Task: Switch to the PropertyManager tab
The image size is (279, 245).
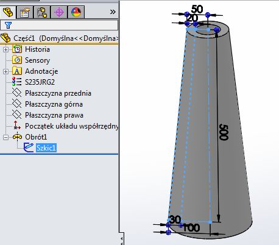Action: tap(25, 12)
